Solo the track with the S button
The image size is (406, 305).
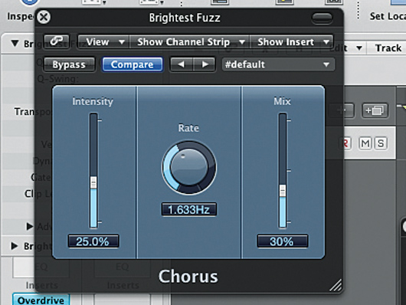coord(381,143)
